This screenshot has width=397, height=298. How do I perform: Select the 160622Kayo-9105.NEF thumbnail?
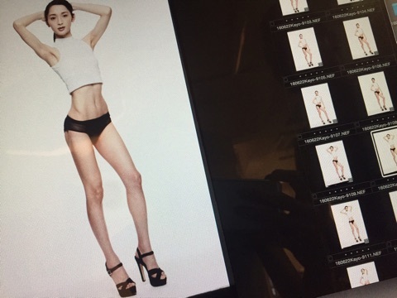(304, 49)
